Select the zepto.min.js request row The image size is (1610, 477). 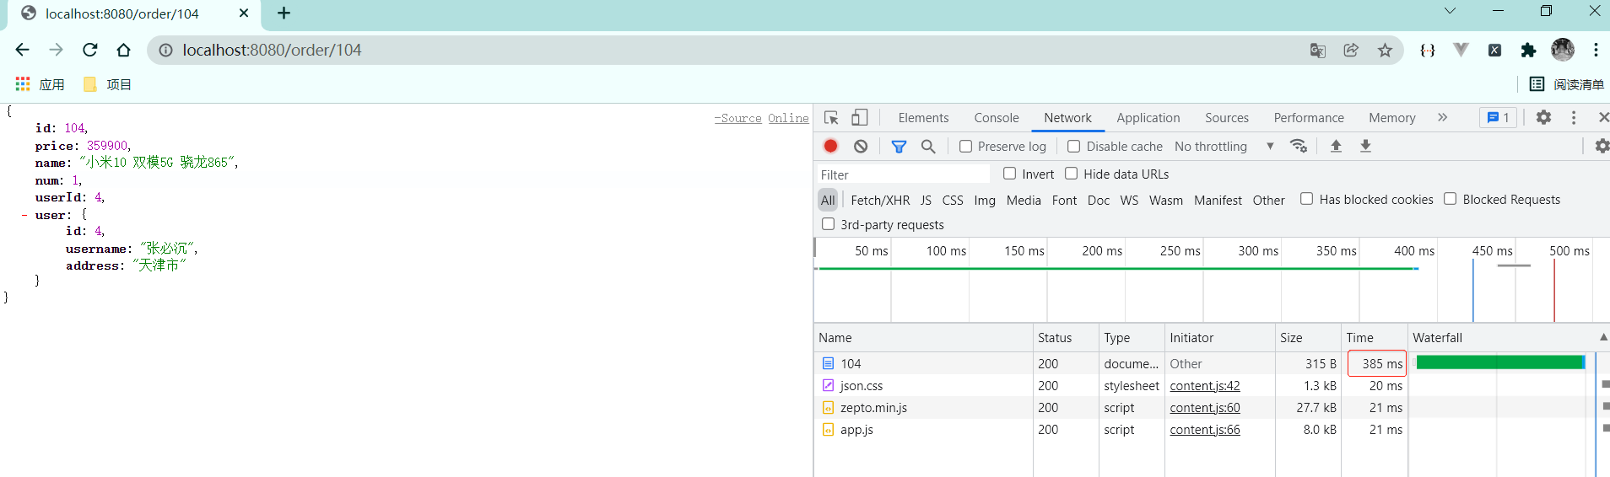click(x=1212, y=407)
